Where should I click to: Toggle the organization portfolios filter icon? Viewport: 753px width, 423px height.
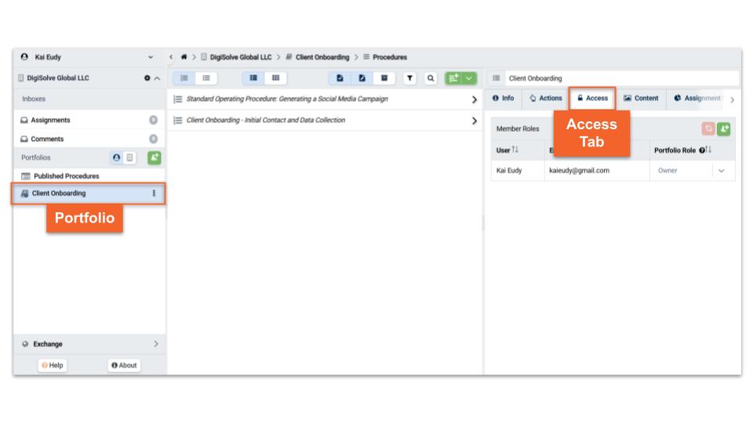(129, 157)
